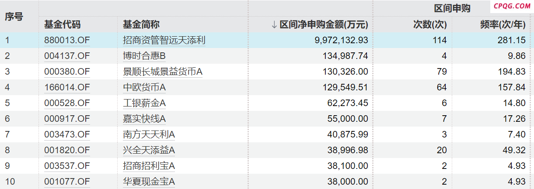Screen dimensions: 534x189
Task: Open fund code 004137.OF
Action: click(67, 56)
